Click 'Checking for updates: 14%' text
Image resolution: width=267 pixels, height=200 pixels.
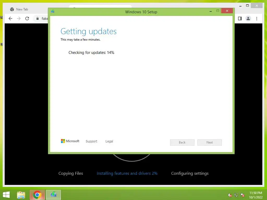click(91, 53)
